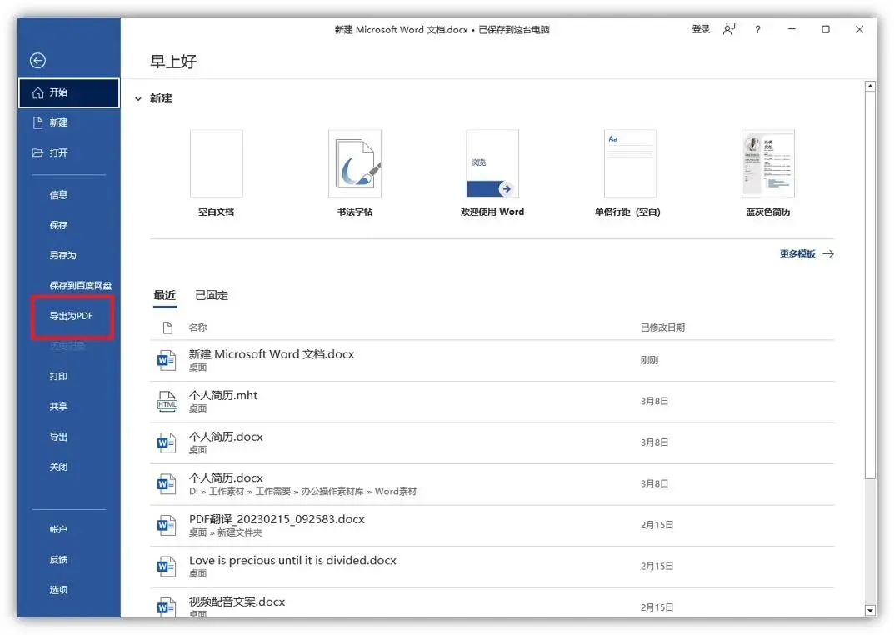Image resolution: width=894 pixels, height=635 pixels.
Task: Click Word icon beside 新建 Microsoft Word 文档.docx
Action: tap(167, 360)
